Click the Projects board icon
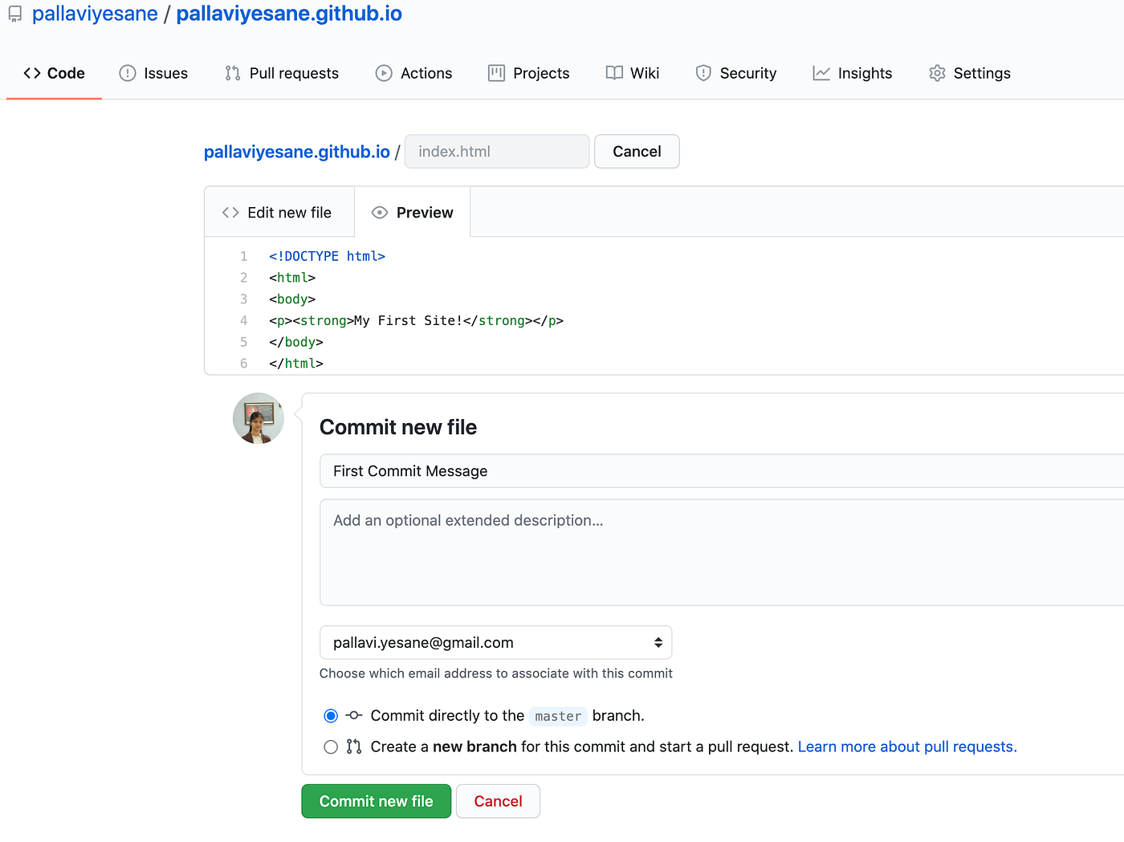 (497, 73)
